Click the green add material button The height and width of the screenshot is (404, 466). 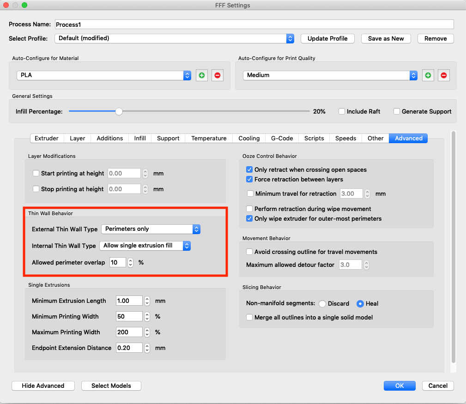201,75
